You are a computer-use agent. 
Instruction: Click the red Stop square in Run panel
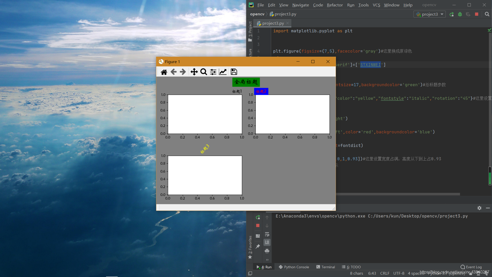click(258, 225)
